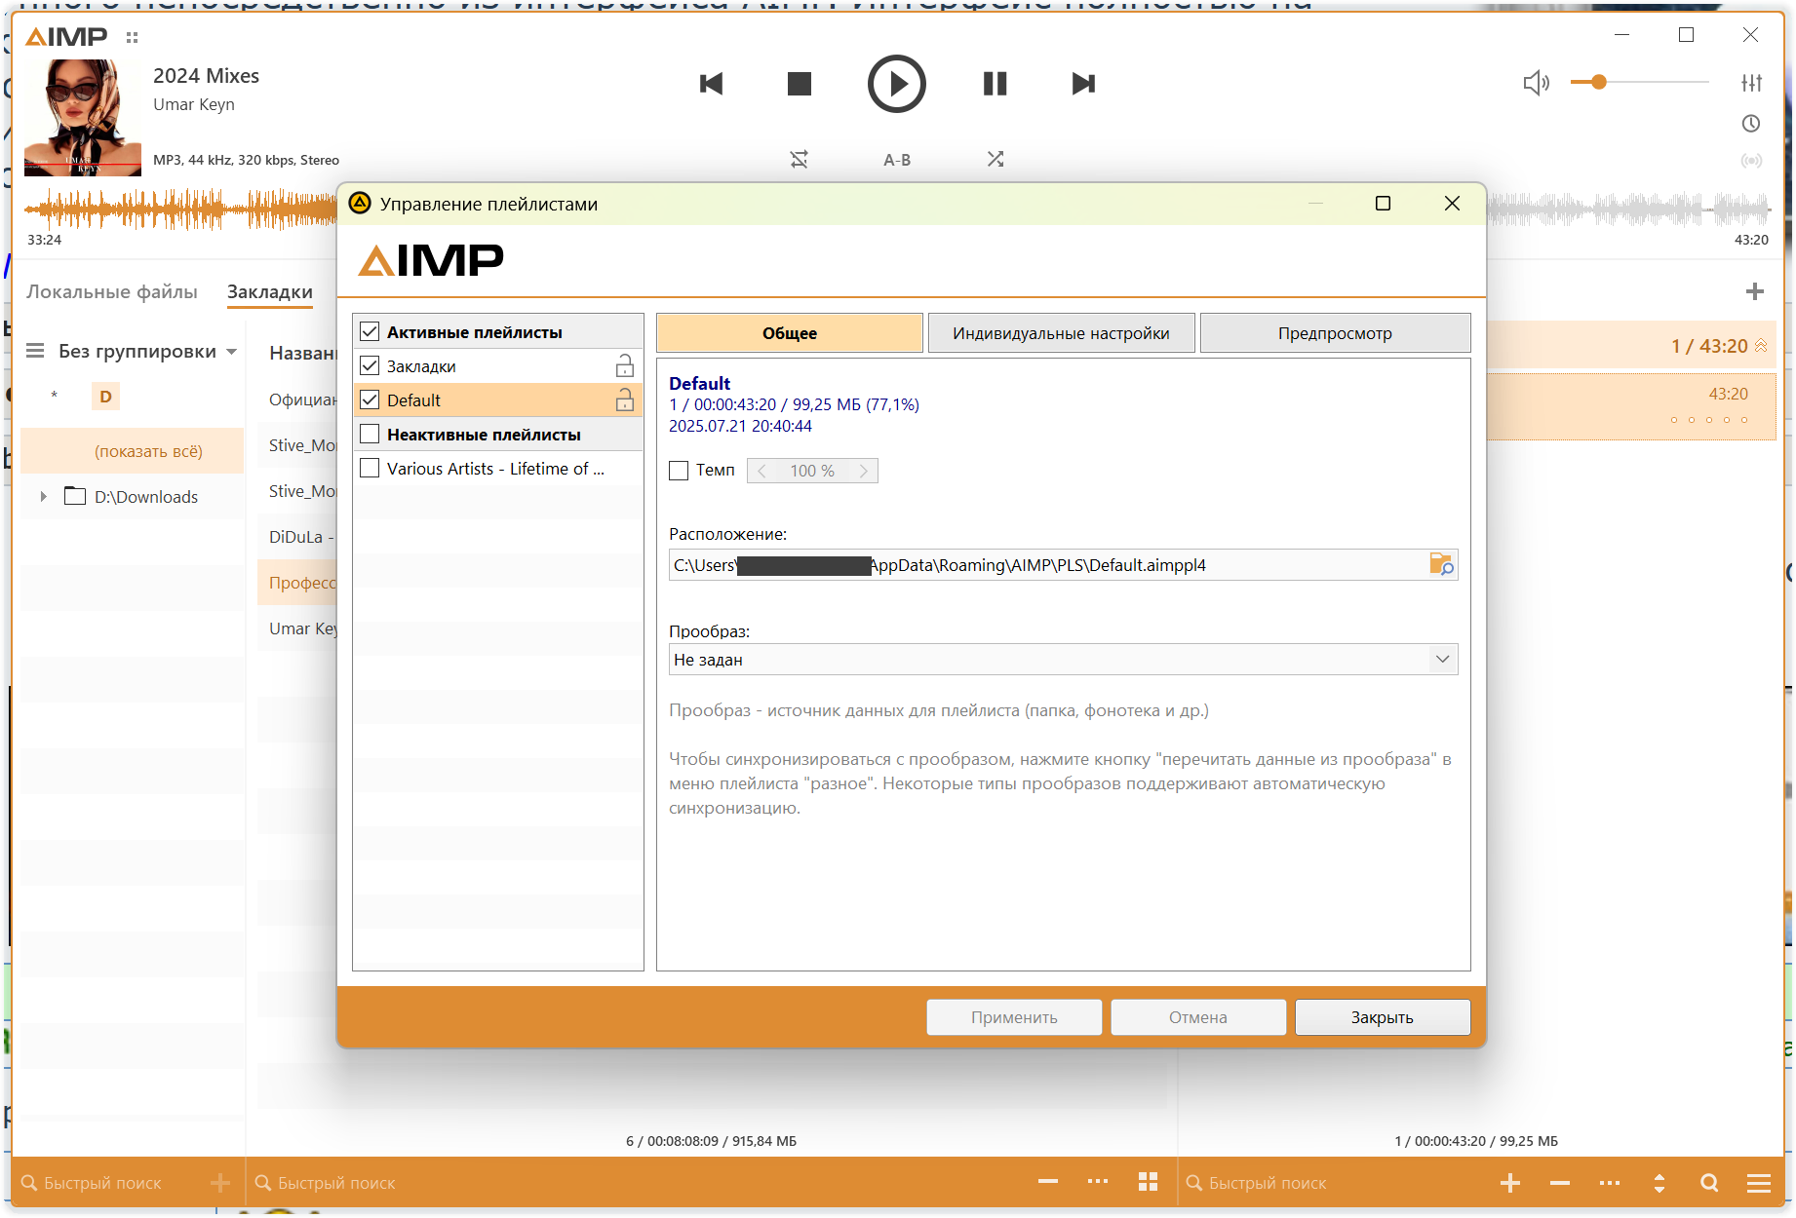Open the Предпросмотр tab
This screenshot has width=1796, height=1218.
coord(1335,333)
